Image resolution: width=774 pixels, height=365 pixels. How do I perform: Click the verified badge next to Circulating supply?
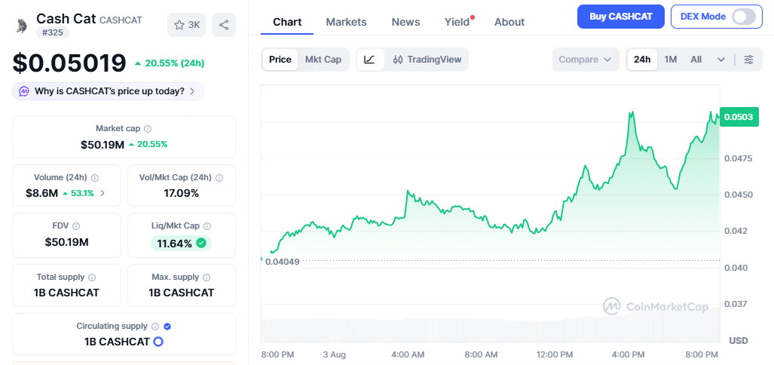167,326
